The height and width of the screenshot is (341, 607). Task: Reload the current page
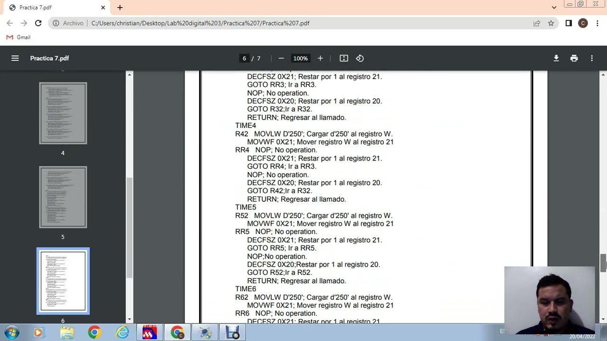tap(38, 23)
